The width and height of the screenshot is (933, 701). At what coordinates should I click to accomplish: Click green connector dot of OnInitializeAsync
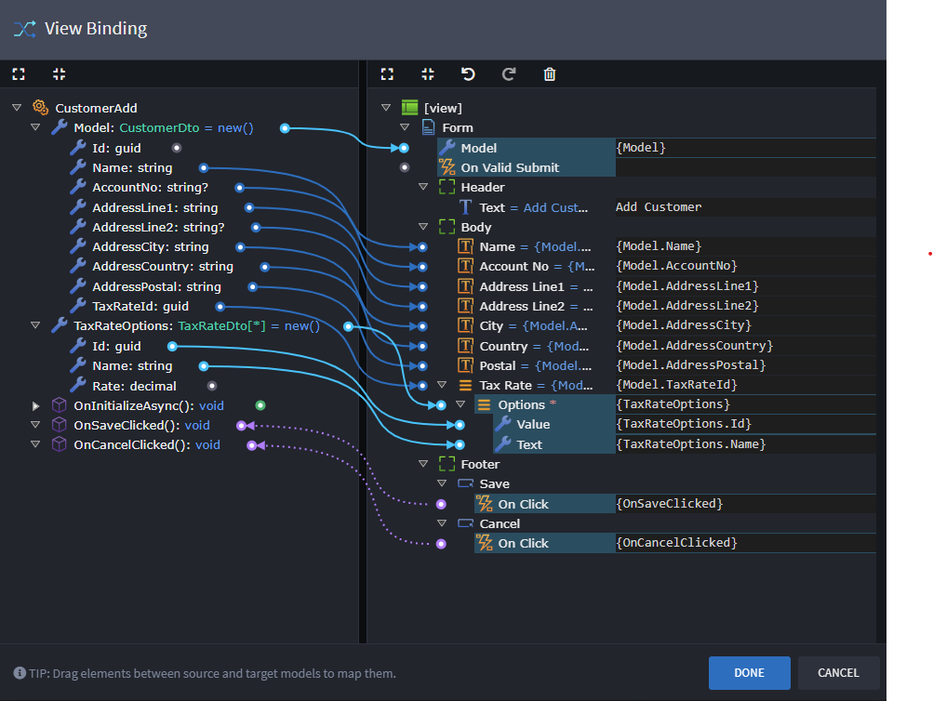coord(260,405)
